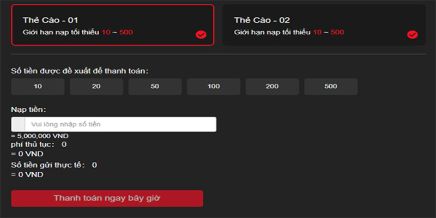Focus the 'Vui lòng nhập số tiền' input
This screenshot has width=436, height=218.
(120, 124)
